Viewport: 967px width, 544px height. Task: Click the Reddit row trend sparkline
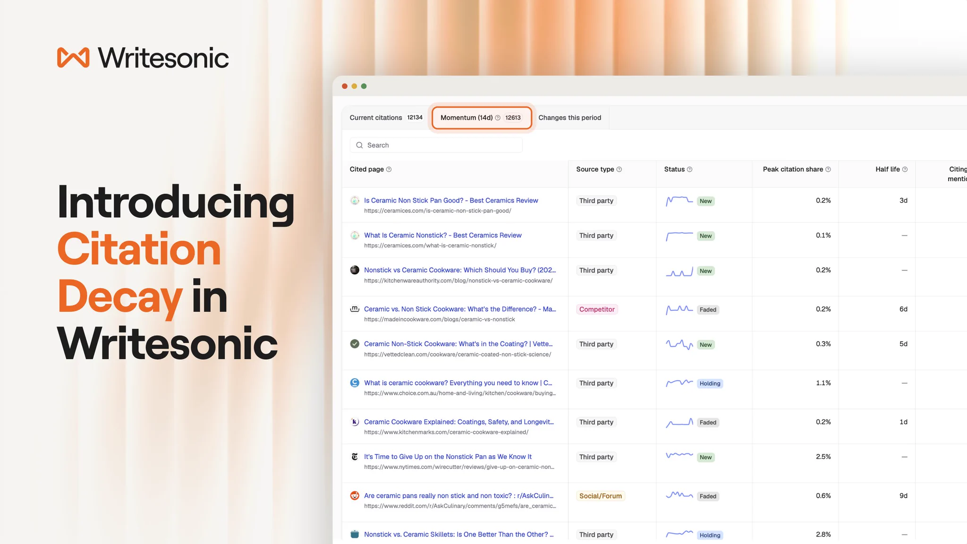679,495
